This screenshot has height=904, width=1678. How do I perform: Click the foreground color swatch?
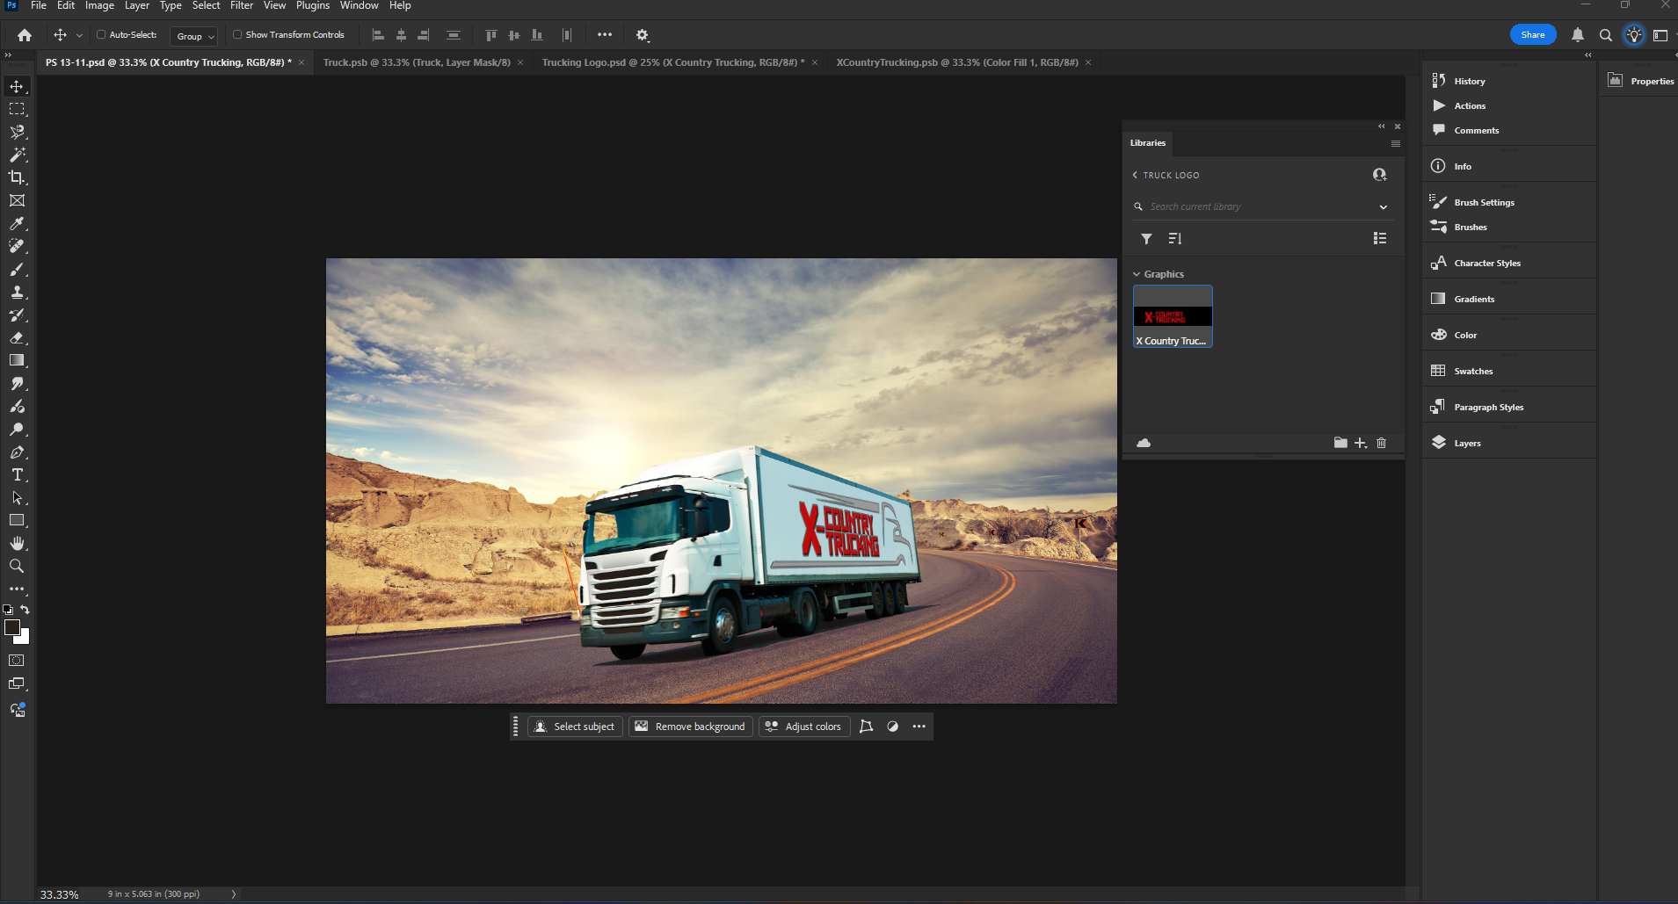click(x=13, y=629)
